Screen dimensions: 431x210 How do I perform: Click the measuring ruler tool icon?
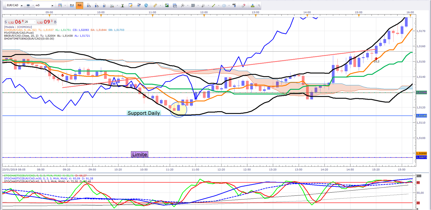pos(155,5)
